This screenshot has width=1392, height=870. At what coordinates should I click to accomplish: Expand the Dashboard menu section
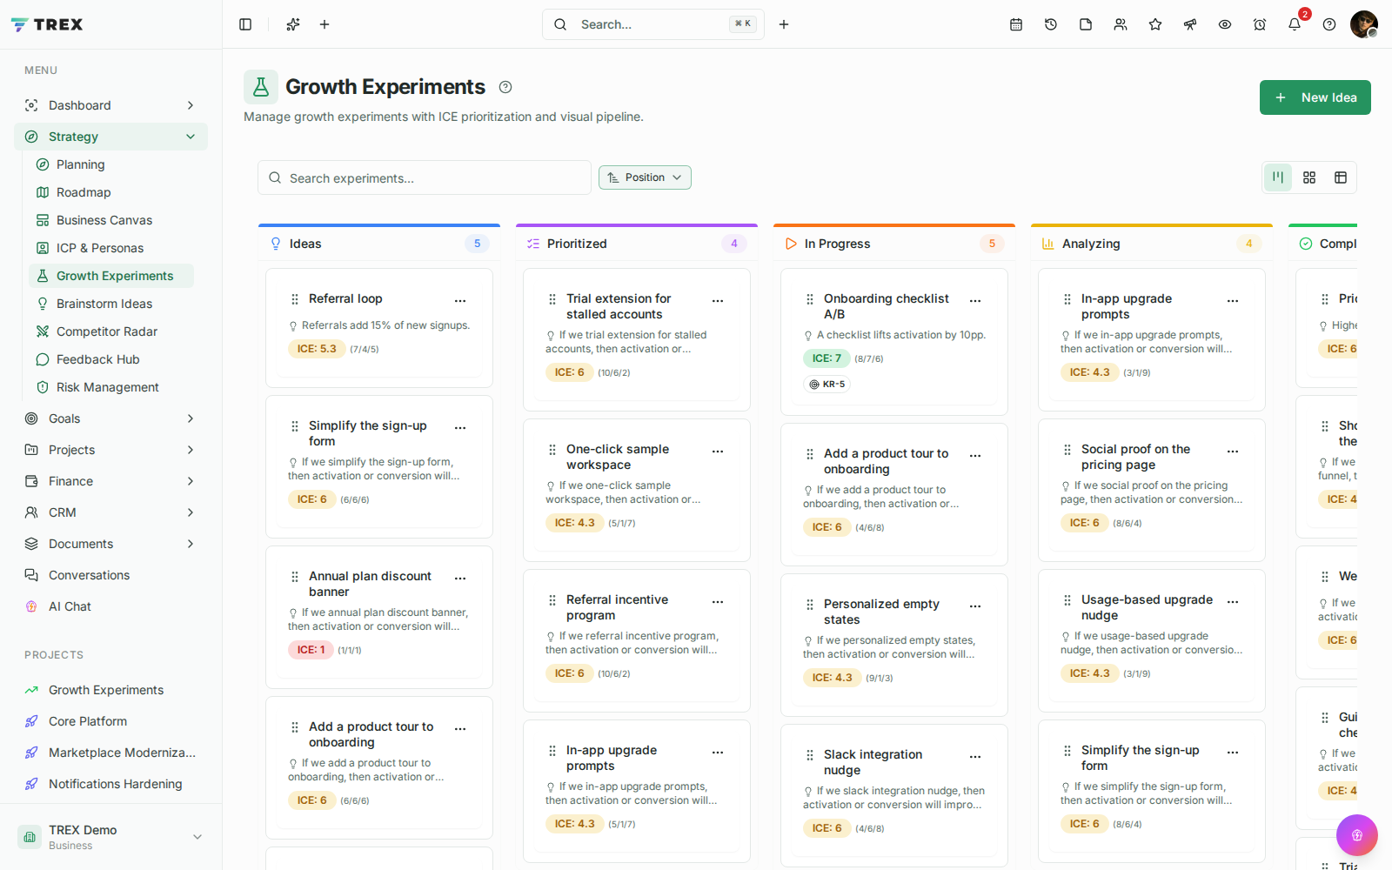[x=110, y=105]
